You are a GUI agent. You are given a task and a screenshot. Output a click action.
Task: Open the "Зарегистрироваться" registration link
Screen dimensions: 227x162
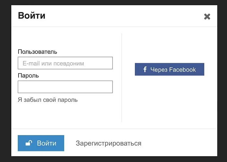[109, 143]
